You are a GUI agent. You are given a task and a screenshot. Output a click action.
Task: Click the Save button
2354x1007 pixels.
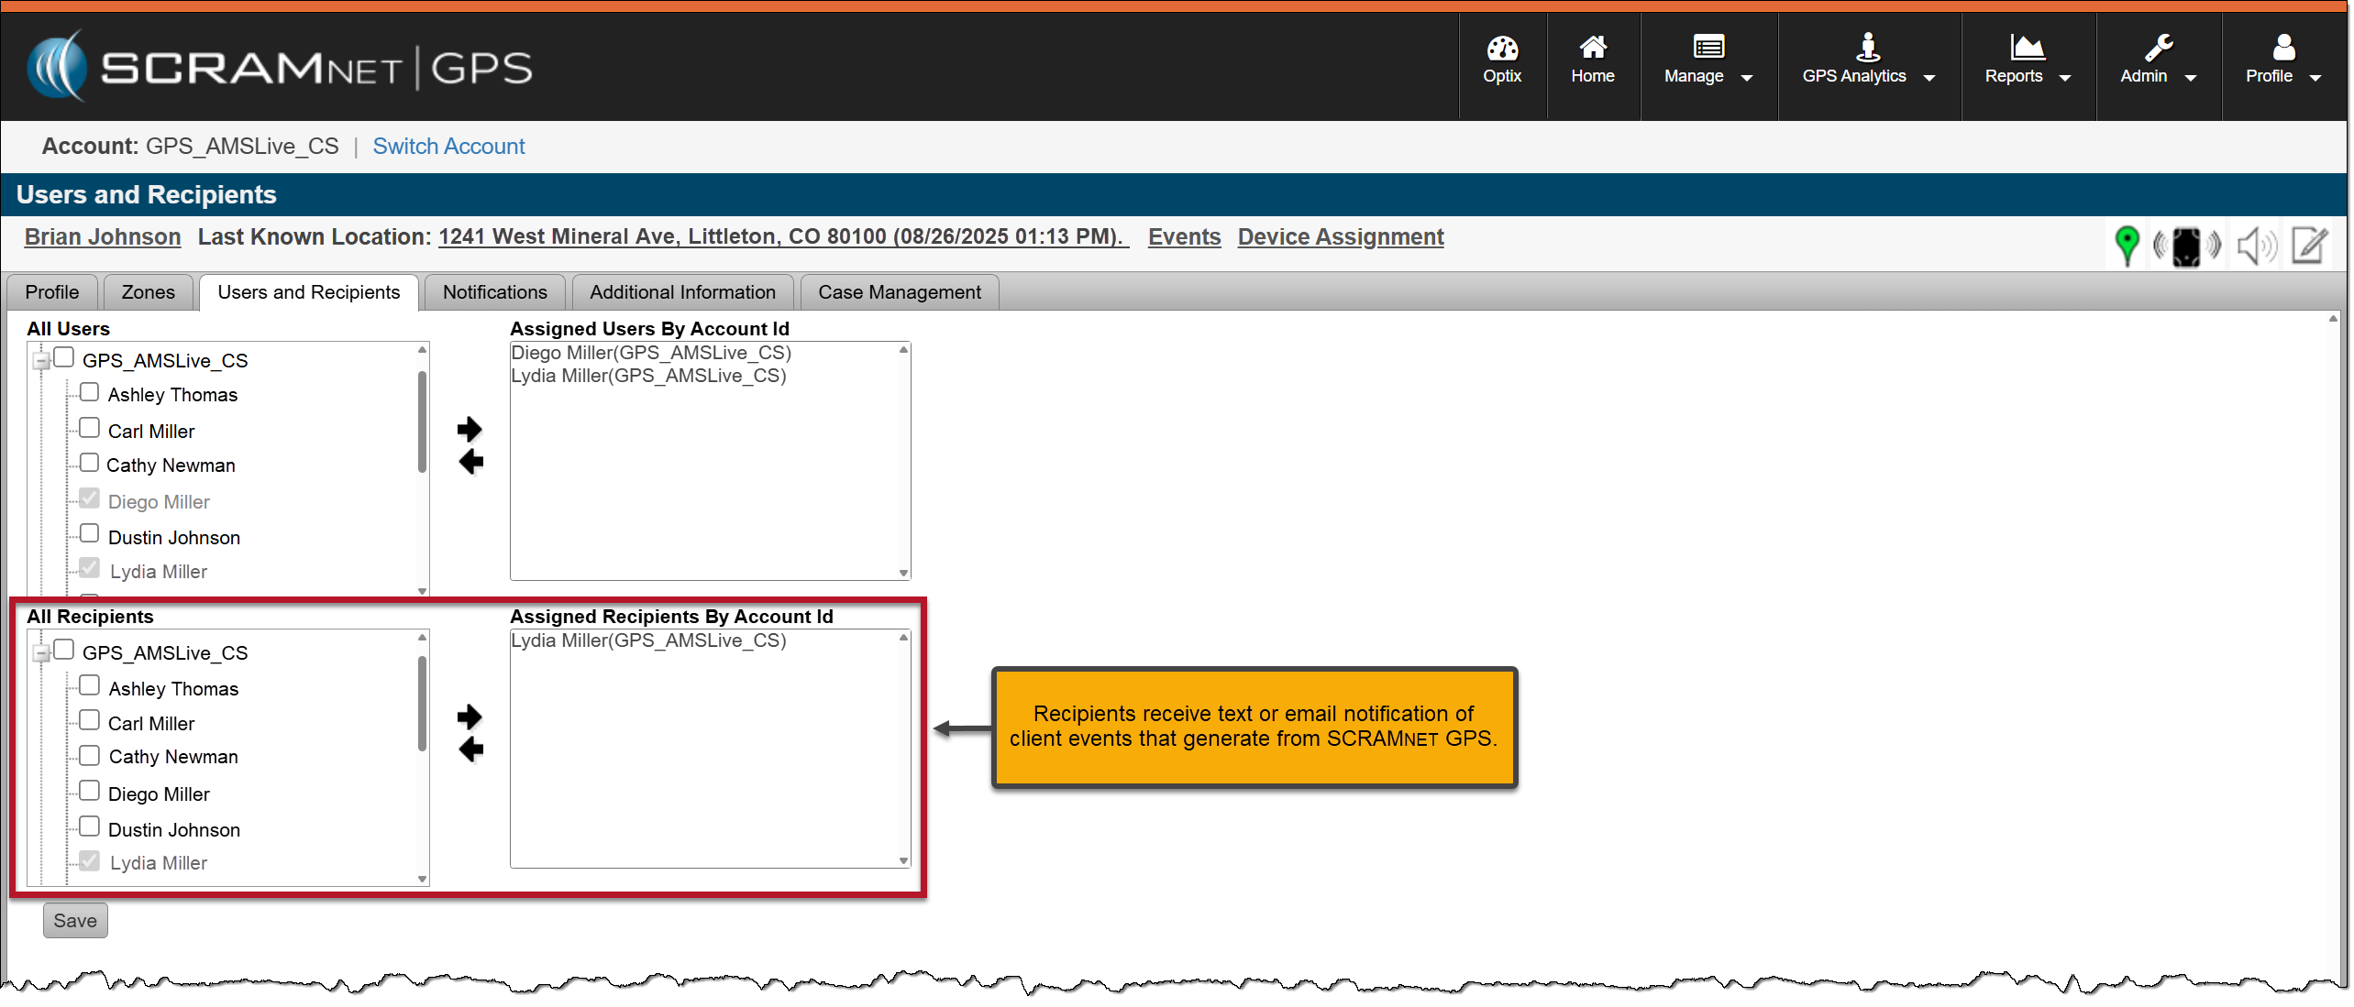[x=75, y=921]
